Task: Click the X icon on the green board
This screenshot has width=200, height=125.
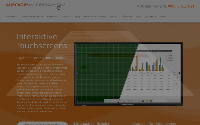Action: [78, 101]
